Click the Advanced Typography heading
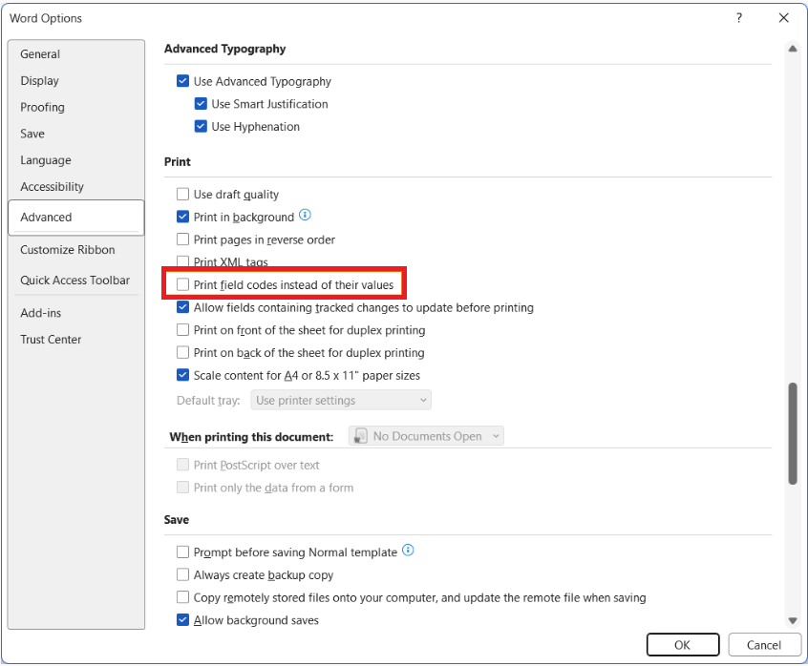Image resolution: width=808 pixels, height=666 pixels. (224, 49)
